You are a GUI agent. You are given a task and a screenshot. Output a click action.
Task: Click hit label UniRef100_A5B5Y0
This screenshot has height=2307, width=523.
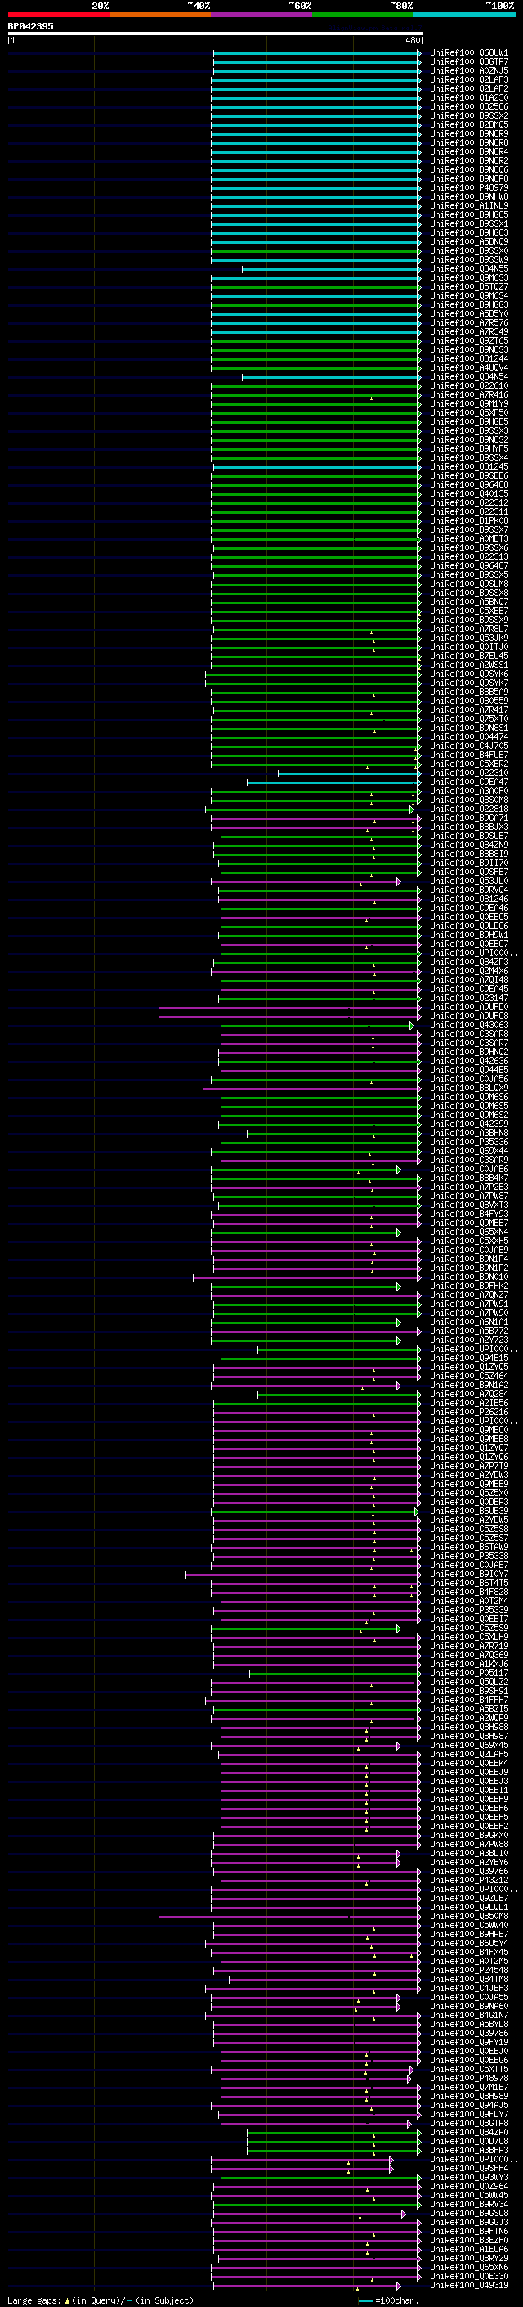469,314
